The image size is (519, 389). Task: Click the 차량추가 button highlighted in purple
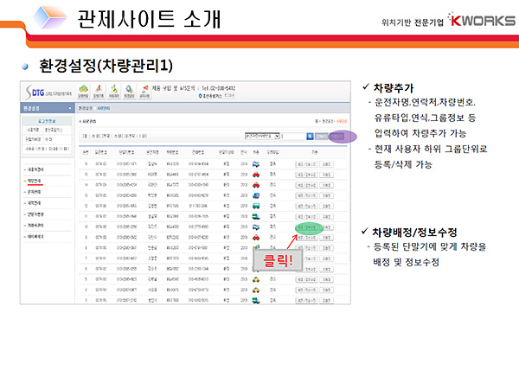click(x=337, y=137)
